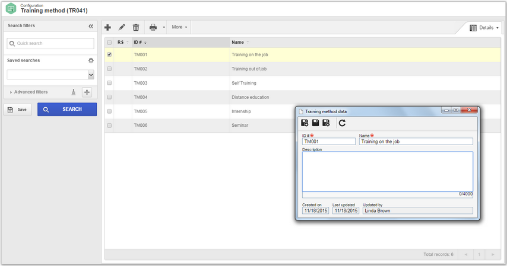507x266 pixels.
Task: Click the TM004 ID cell
Action: [x=180, y=97]
